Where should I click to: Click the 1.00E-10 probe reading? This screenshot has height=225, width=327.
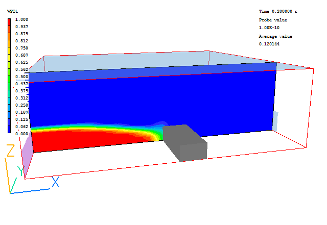pyautogui.click(x=269, y=28)
